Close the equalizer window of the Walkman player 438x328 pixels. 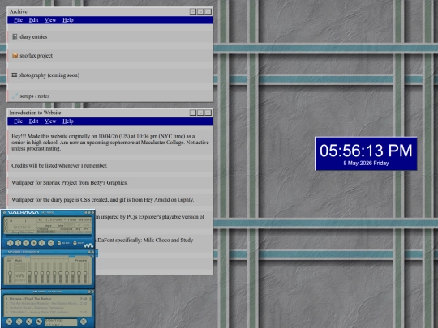point(92,252)
